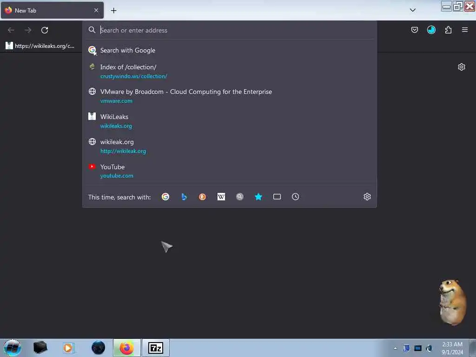Expand the list all tabs chevron
The image size is (476, 357).
tap(413, 10)
